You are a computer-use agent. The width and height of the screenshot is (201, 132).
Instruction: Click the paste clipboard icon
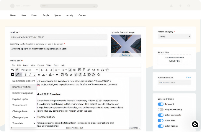point(62,75)
